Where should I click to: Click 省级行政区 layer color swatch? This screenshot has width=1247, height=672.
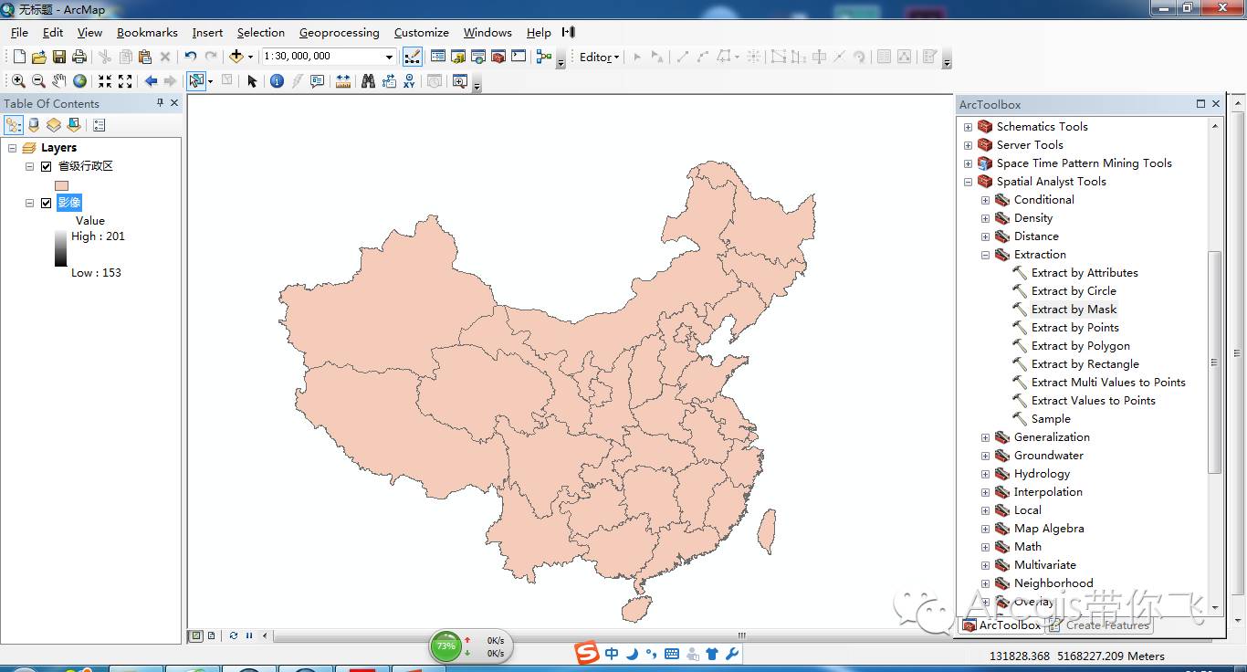coord(61,185)
